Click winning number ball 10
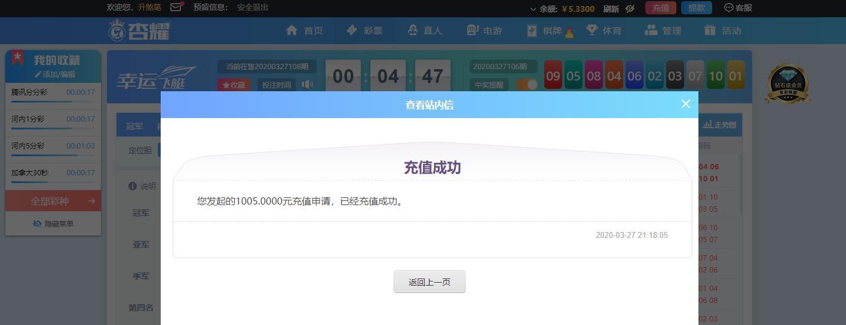This screenshot has width=846, height=325. 715,76
